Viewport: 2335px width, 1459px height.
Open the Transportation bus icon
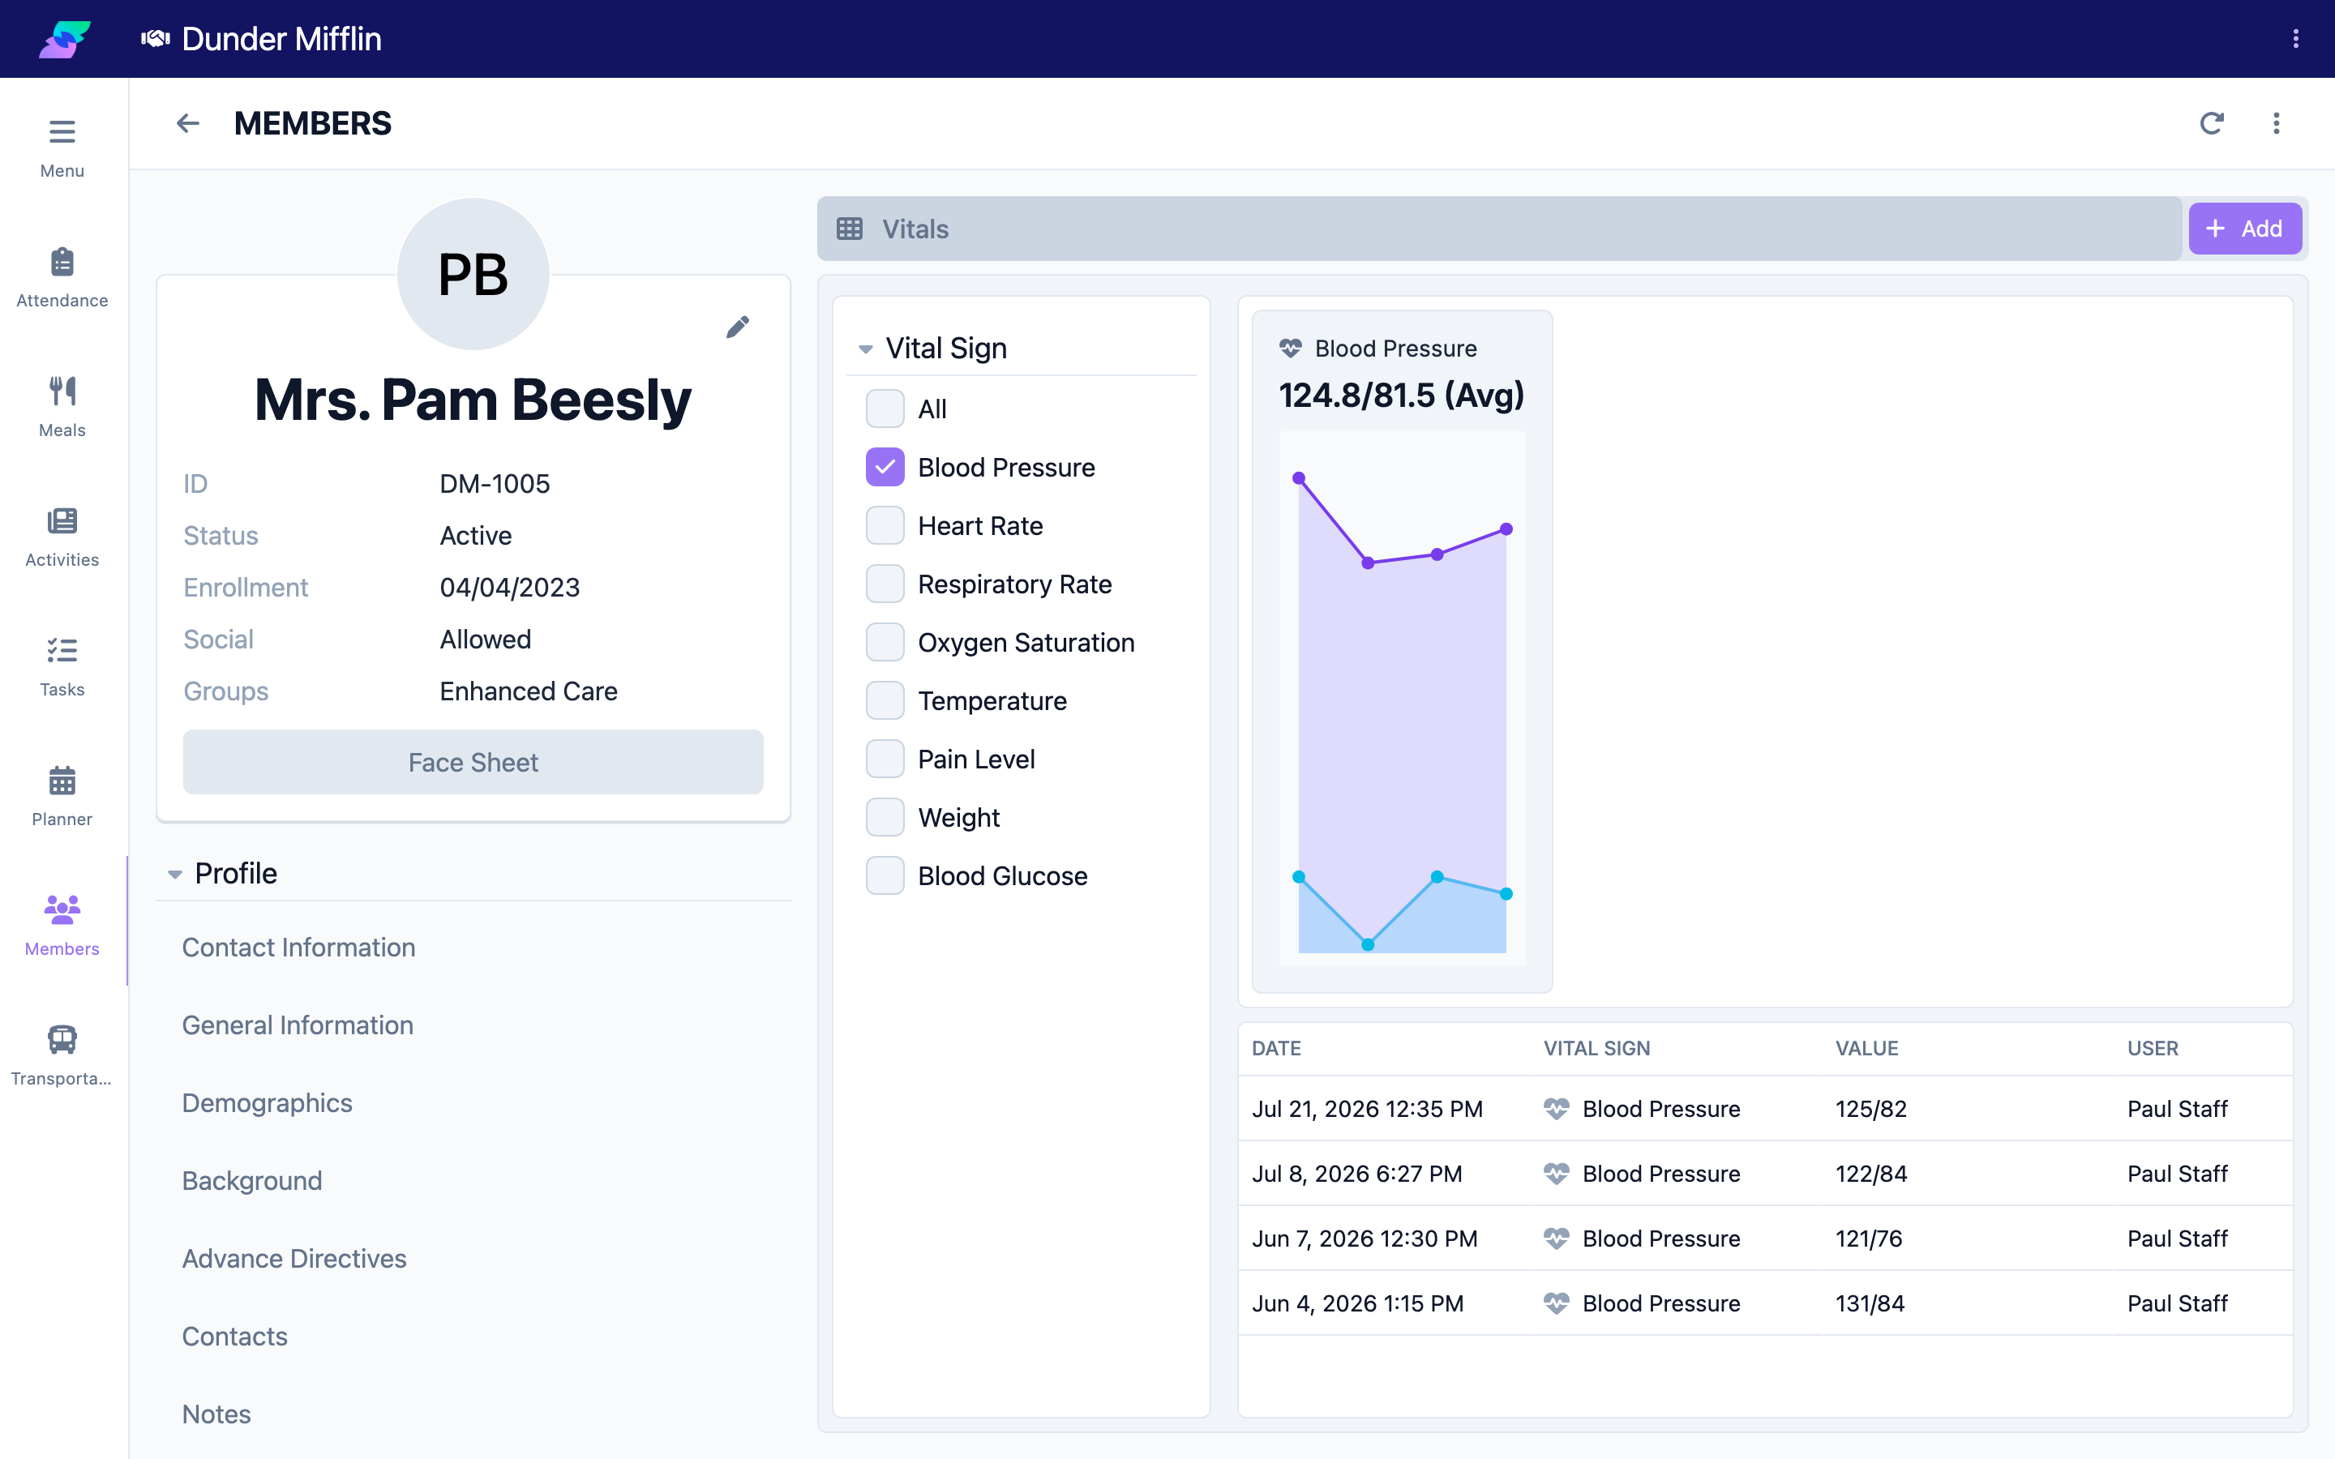pyautogui.click(x=62, y=1039)
